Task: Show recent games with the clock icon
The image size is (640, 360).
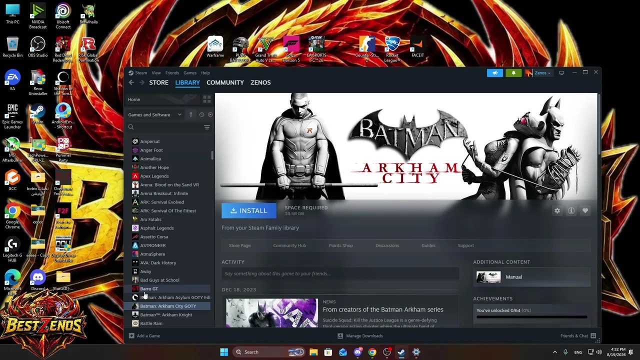Action: [x=201, y=114]
